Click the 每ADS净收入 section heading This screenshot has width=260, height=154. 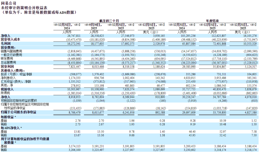(10, 128)
